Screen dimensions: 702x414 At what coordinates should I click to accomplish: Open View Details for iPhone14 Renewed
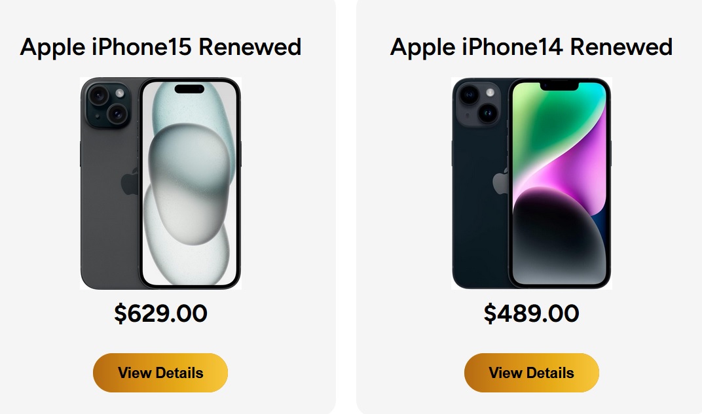tap(532, 373)
